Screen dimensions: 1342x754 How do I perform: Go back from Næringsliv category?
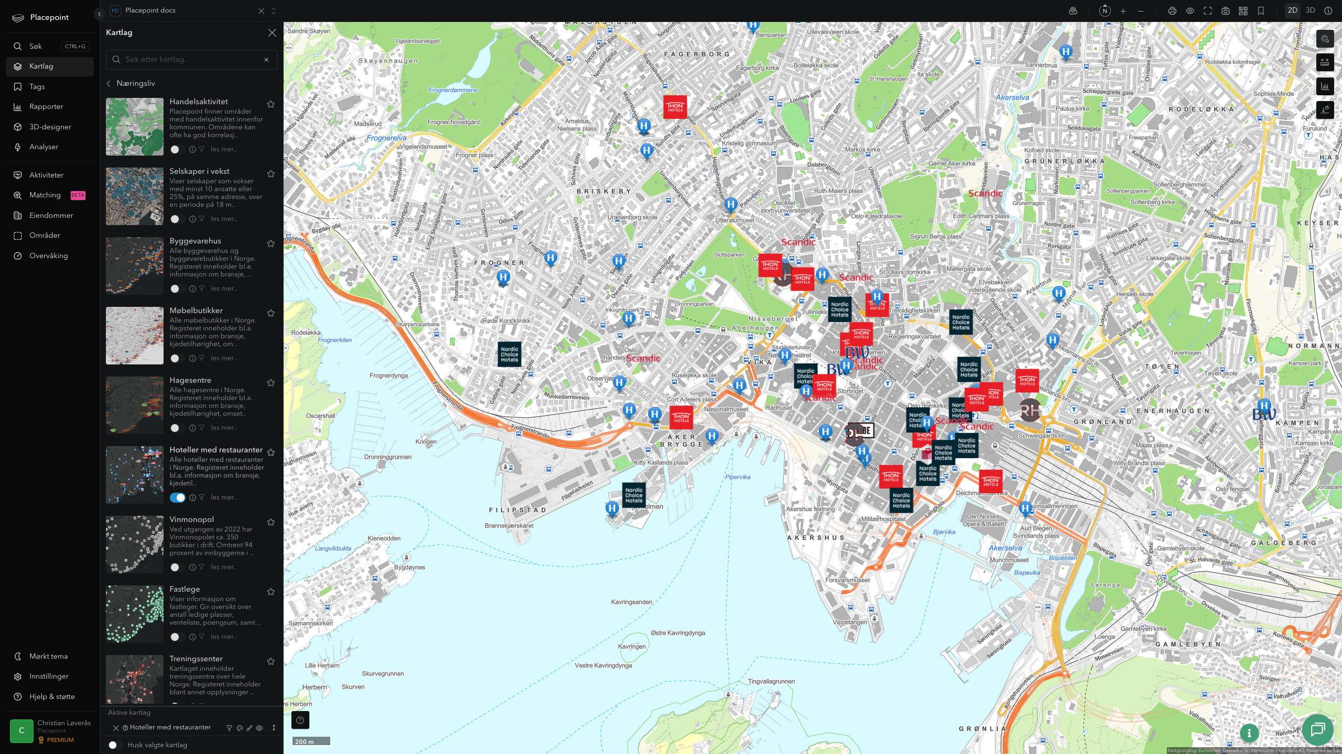[x=109, y=84]
